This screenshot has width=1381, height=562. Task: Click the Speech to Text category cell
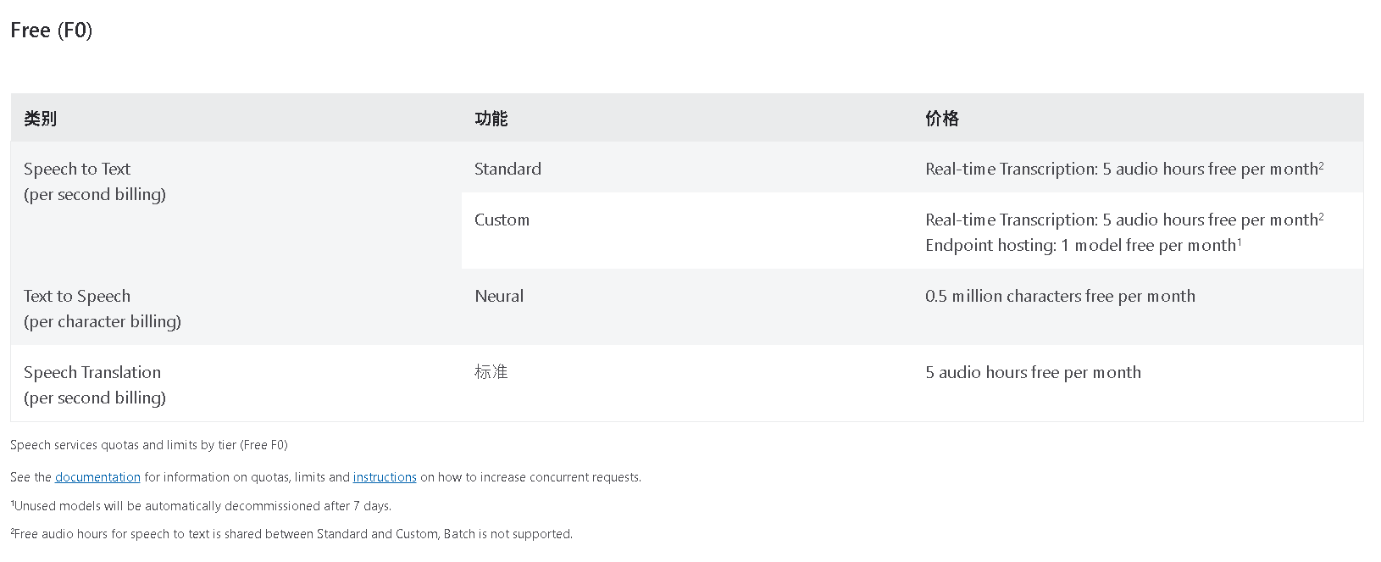236,205
